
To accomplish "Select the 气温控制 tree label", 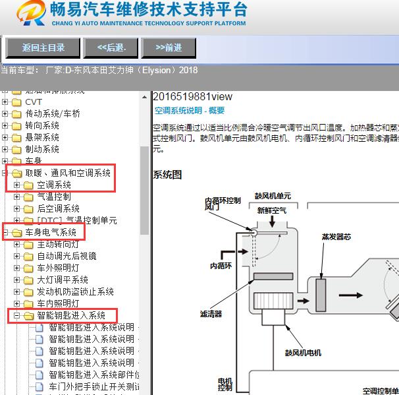I will pyautogui.click(x=54, y=197).
